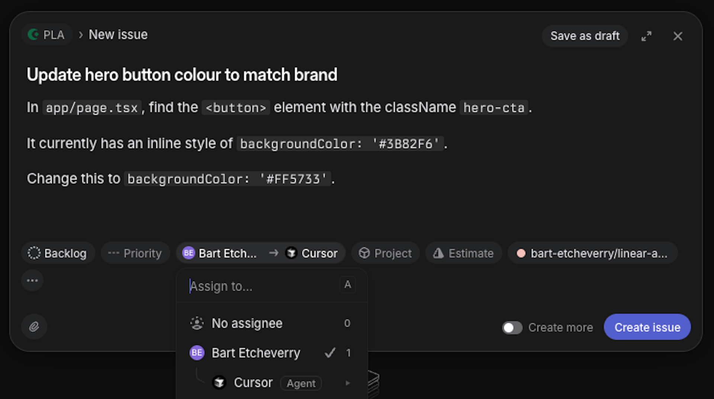The width and height of the screenshot is (714, 399).
Task: Click the Estimate triangle icon
Action: click(x=438, y=253)
